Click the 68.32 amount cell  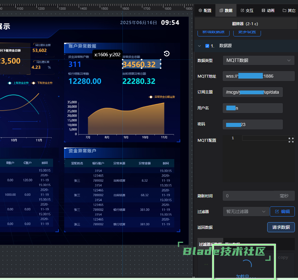(x=145, y=195)
